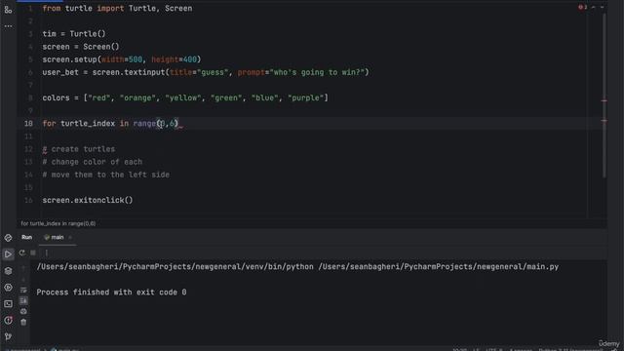This screenshot has height=351, width=624.
Task: Open the Python Console icon beside the Run label
Action: tap(8, 238)
